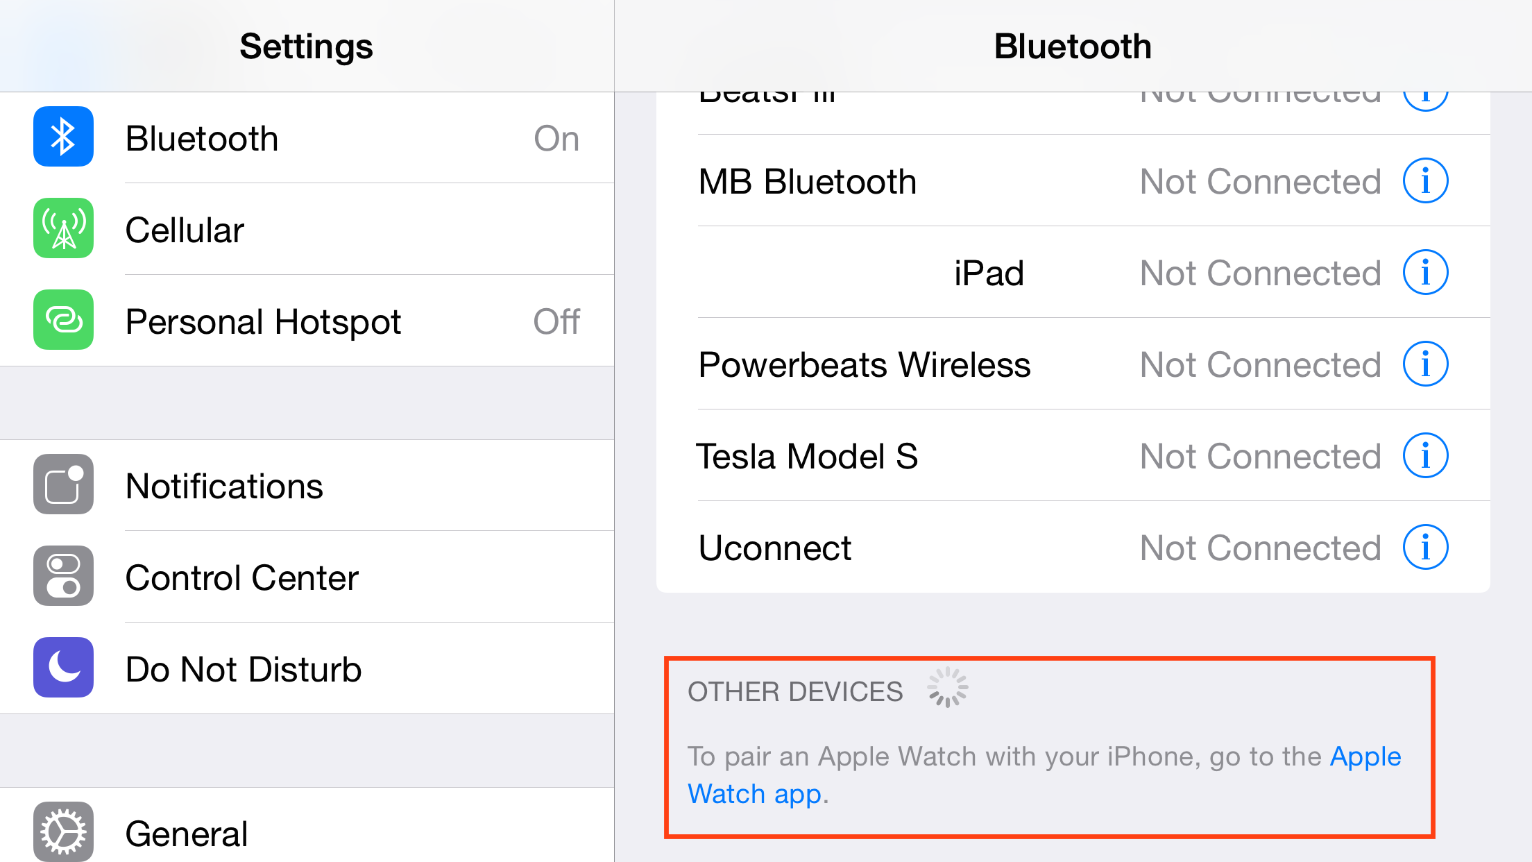Select the green Cellular antenna icon
The image size is (1532, 862).
(62, 229)
